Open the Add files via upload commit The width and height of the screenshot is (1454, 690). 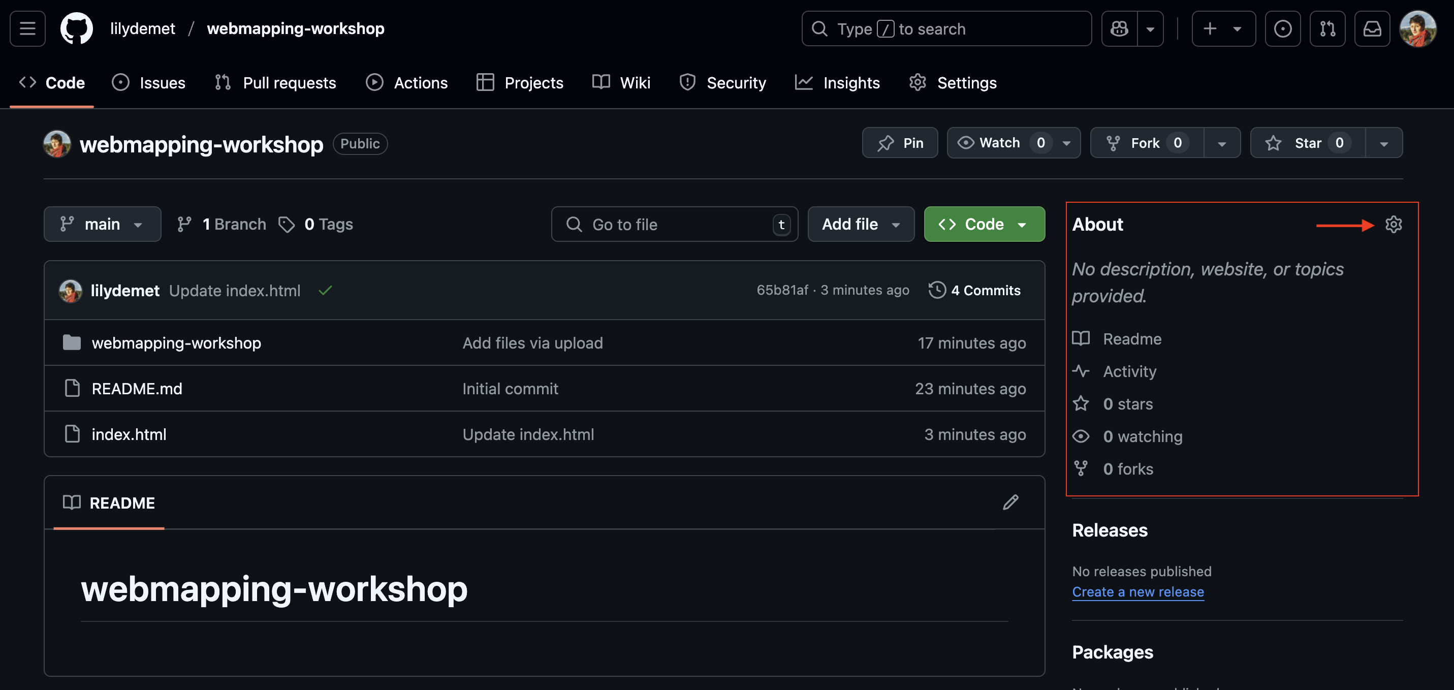532,343
